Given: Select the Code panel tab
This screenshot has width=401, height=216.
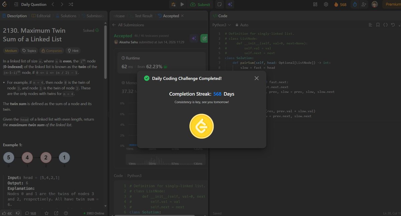Looking at the screenshot, I should 220,16.
